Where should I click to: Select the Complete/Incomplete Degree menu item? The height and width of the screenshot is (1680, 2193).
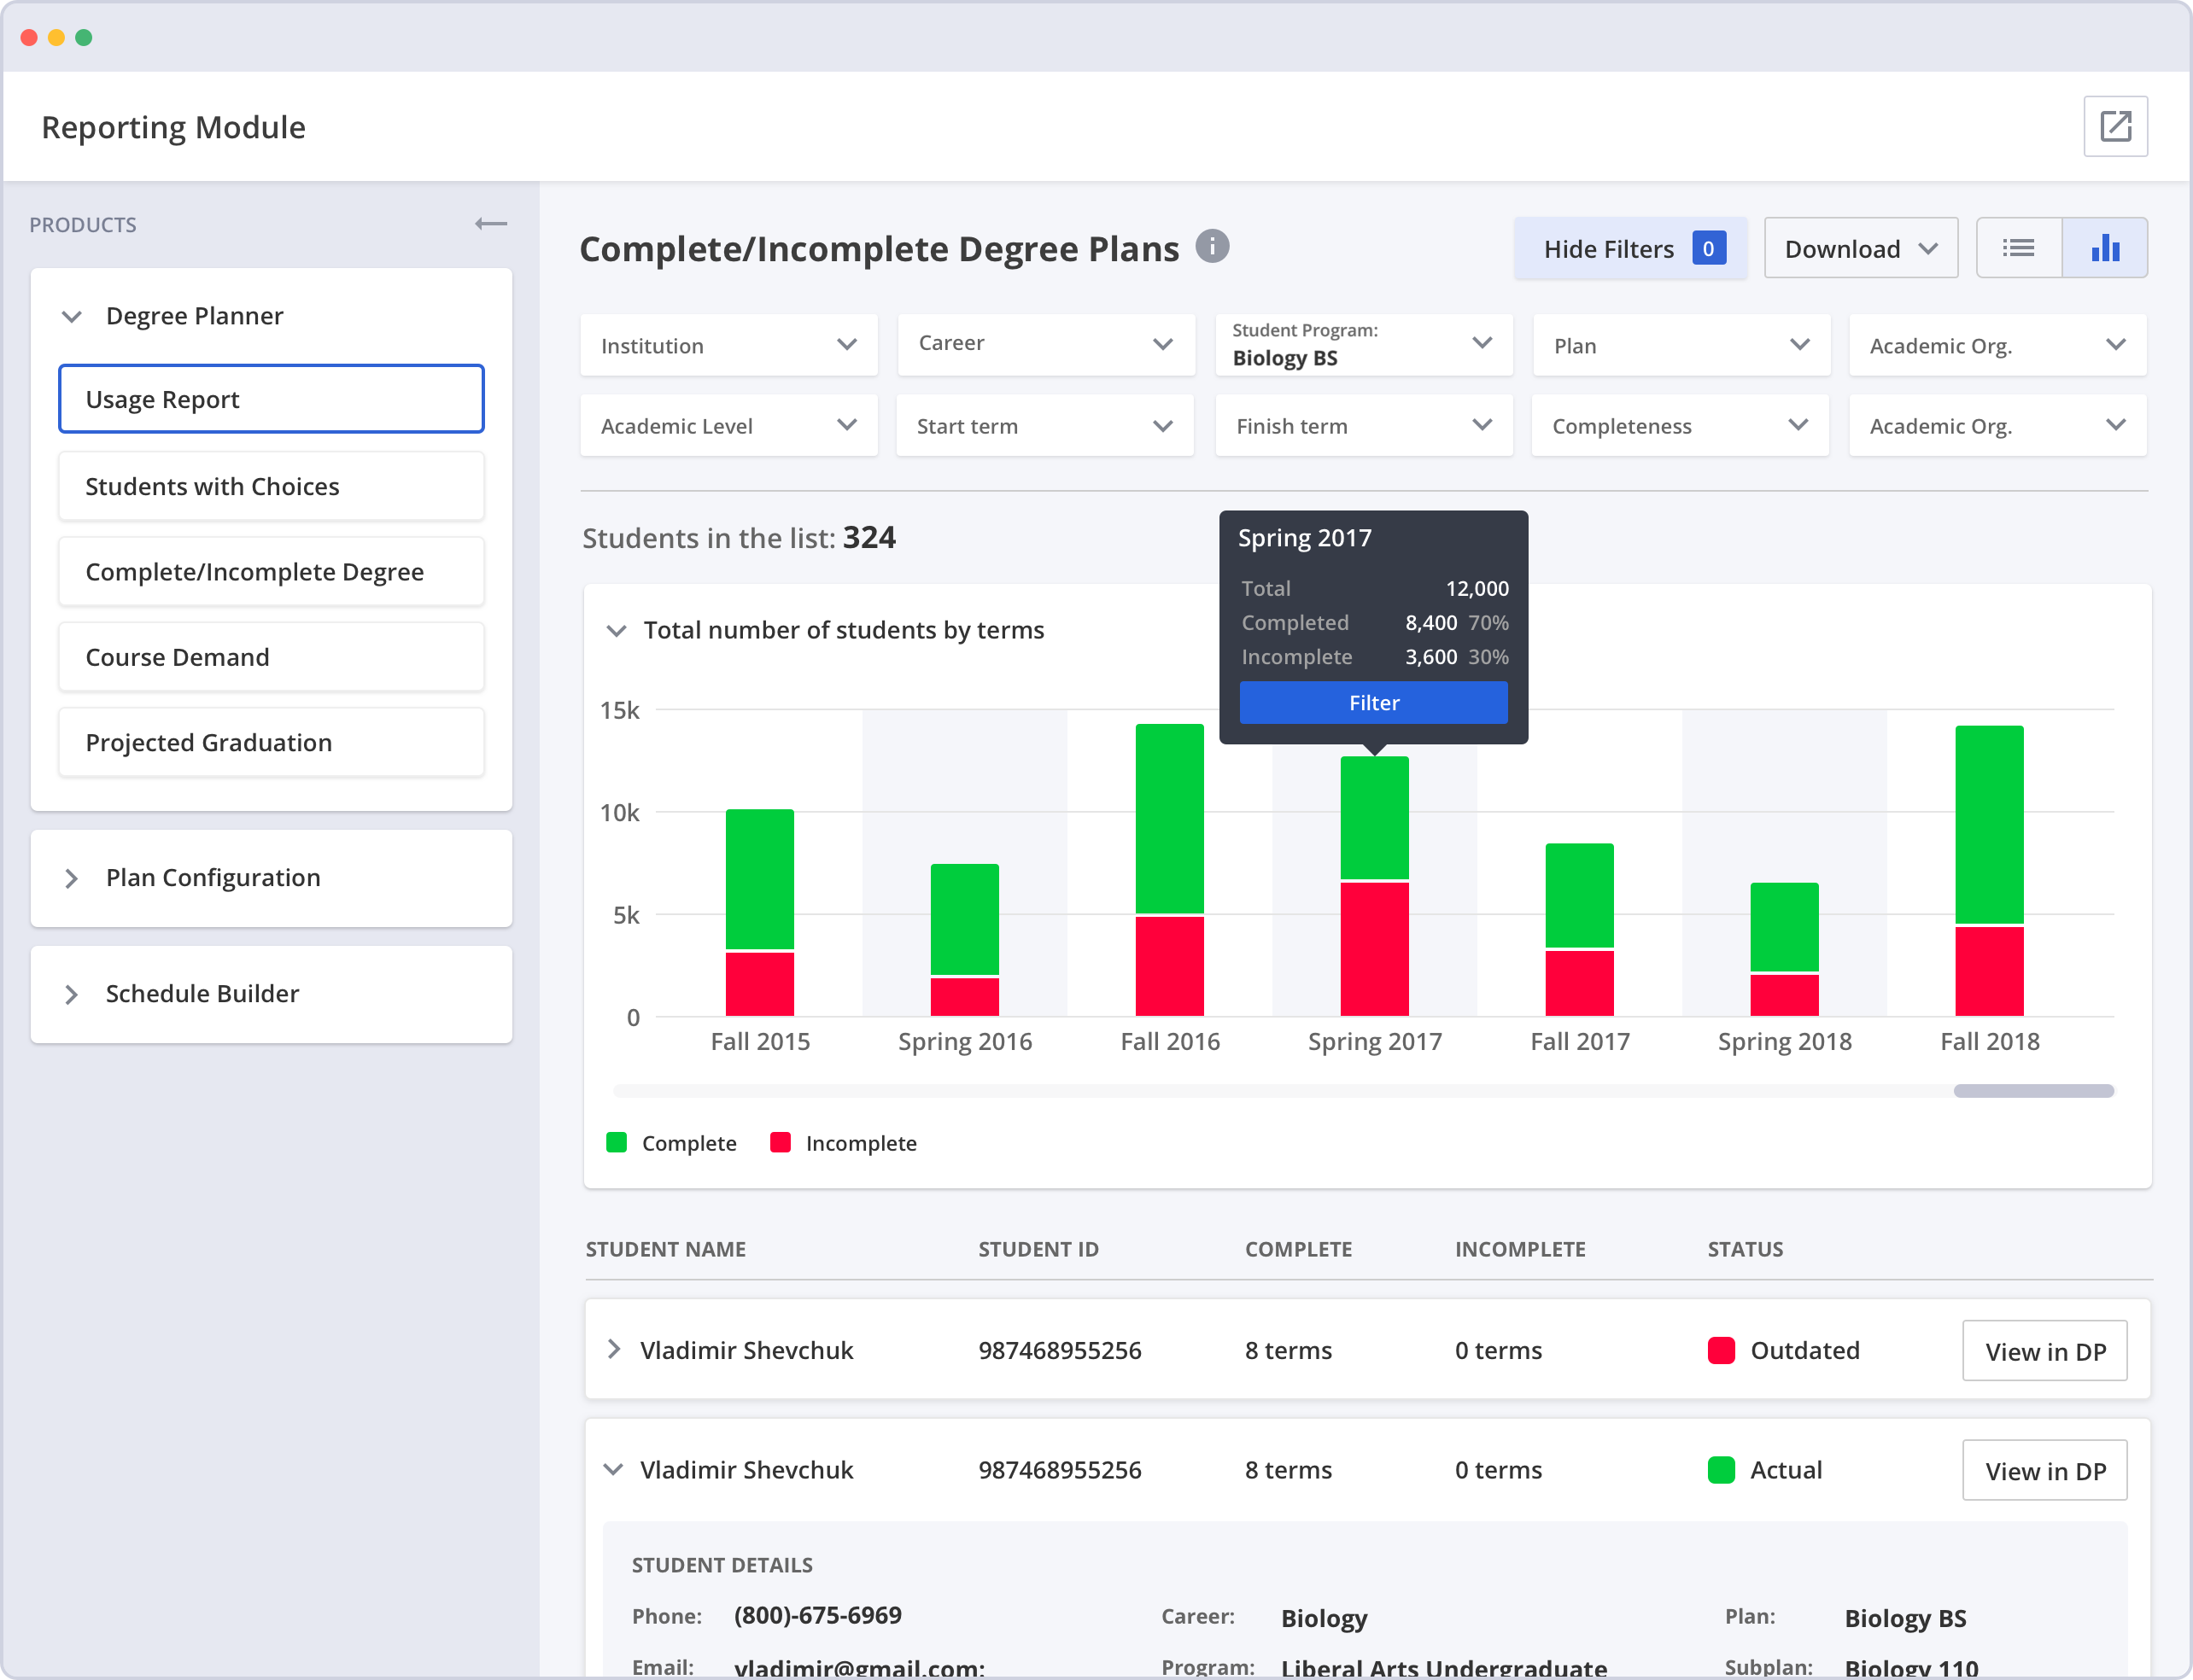click(272, 572)
